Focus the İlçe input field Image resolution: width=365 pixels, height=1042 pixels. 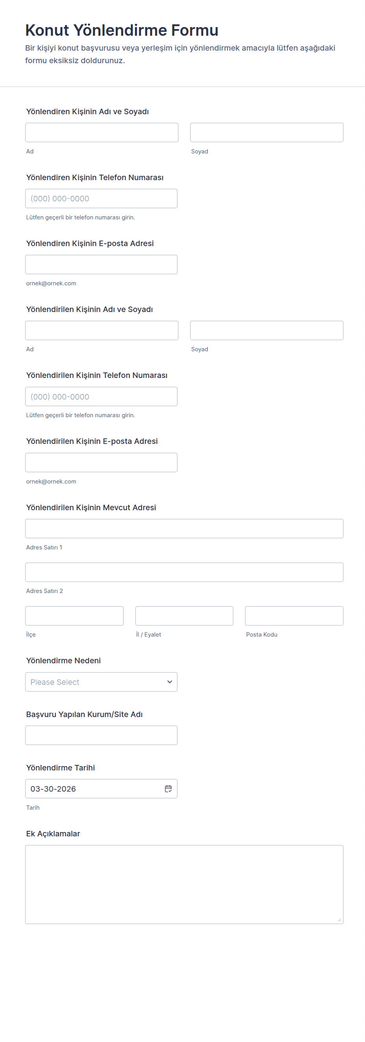pyautogui.click(x=74, y=616)
